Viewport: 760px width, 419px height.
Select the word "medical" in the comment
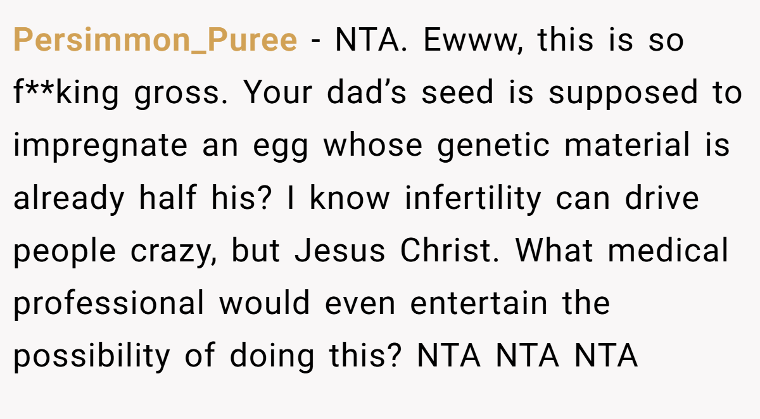coord(669,251)
